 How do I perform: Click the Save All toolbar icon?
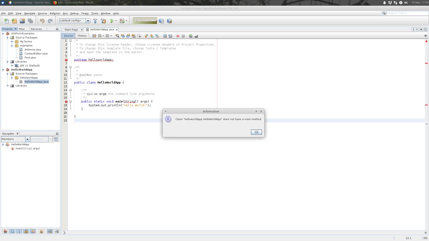(x=30, y=21)
